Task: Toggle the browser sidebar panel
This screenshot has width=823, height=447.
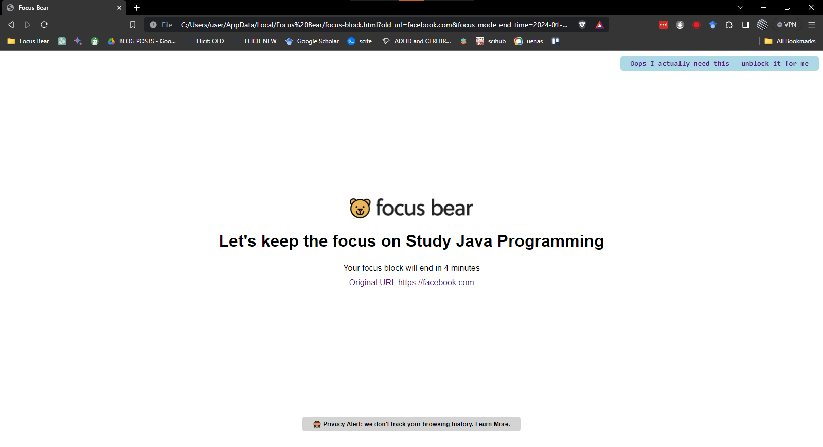Action: (746, 25)
